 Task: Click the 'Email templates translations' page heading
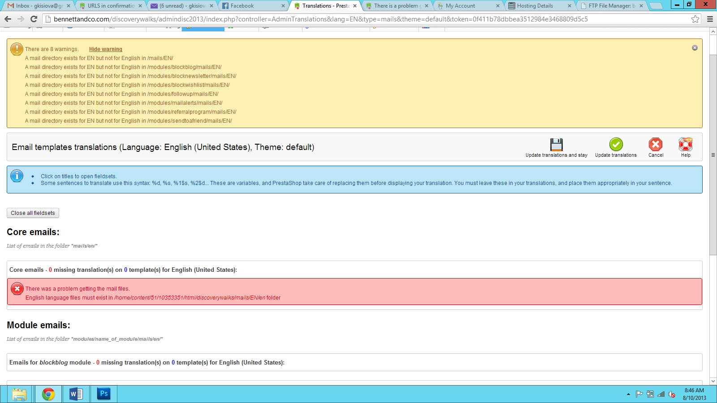click(163, 147)
